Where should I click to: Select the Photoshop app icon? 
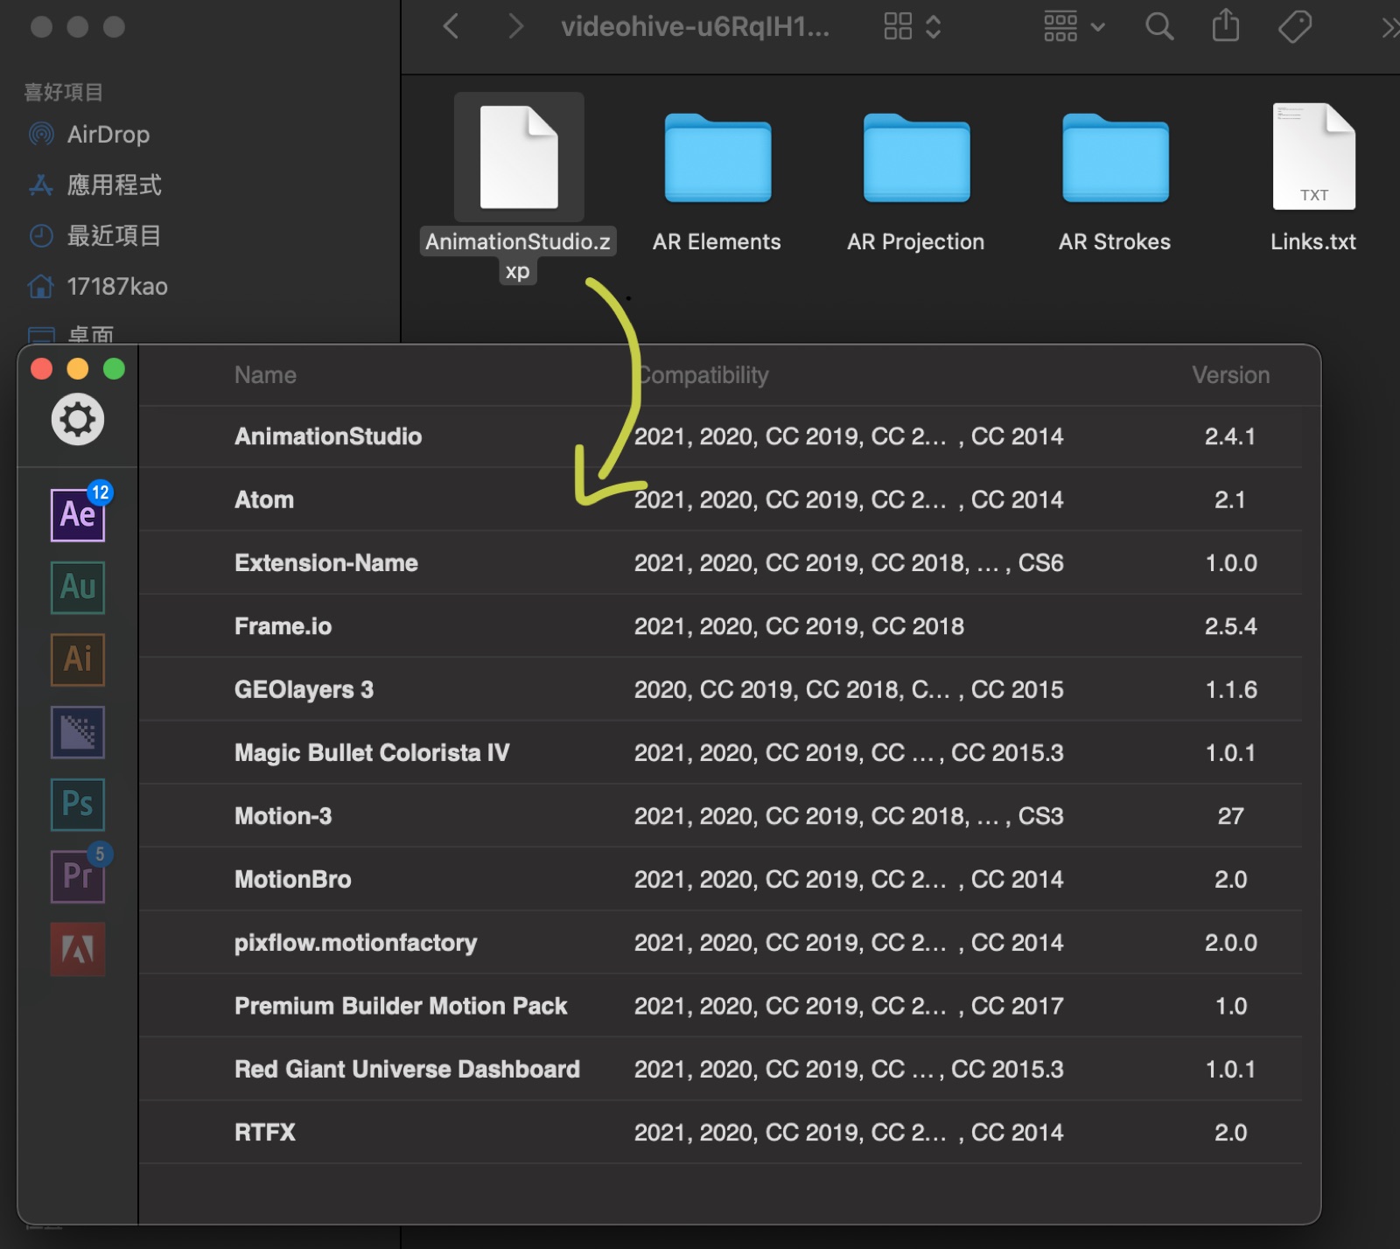pyautogui.click(x=78, y=804)
